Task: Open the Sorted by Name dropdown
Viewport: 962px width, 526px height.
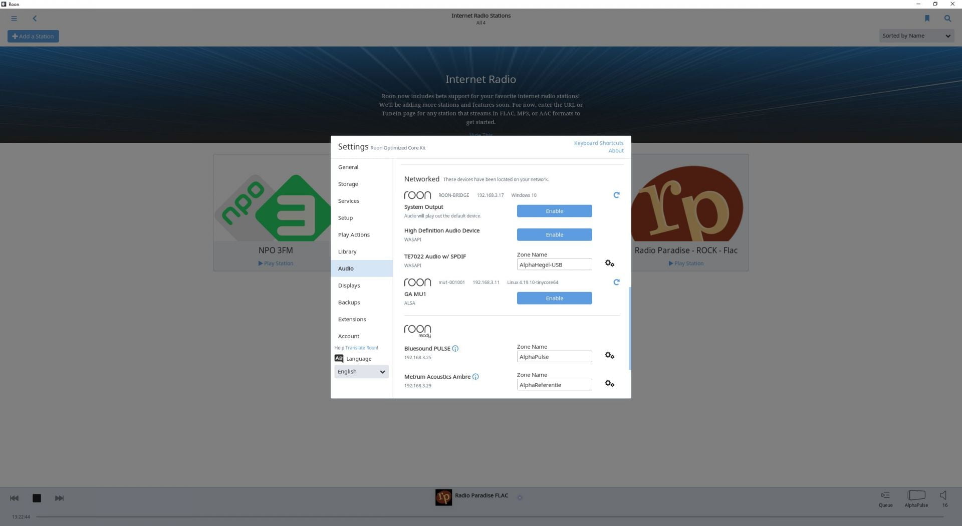Action: (x=916, y=36)
